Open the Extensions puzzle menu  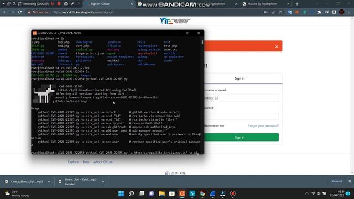pos(319,12)
